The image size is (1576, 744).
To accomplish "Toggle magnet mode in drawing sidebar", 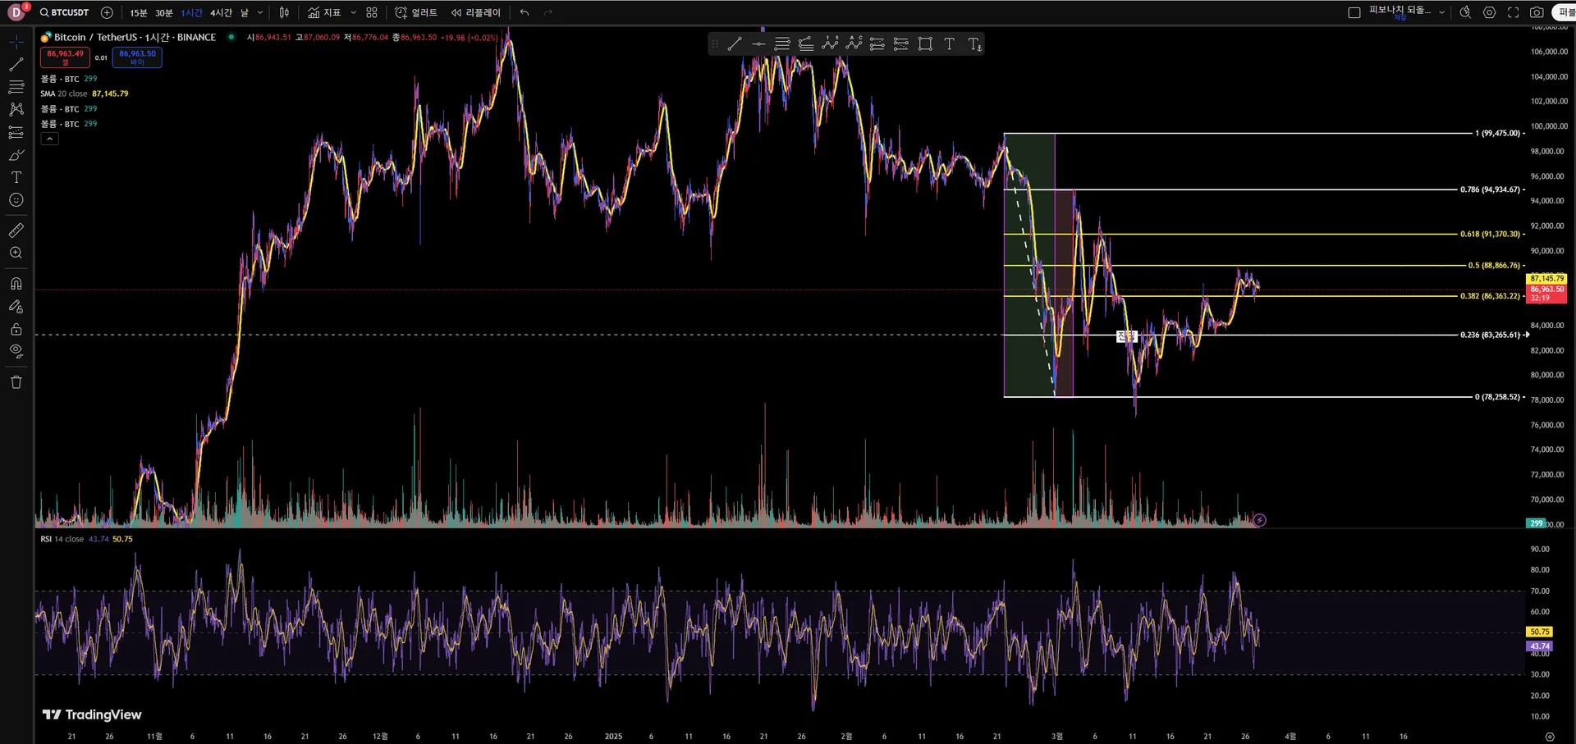I will [16, 284].
